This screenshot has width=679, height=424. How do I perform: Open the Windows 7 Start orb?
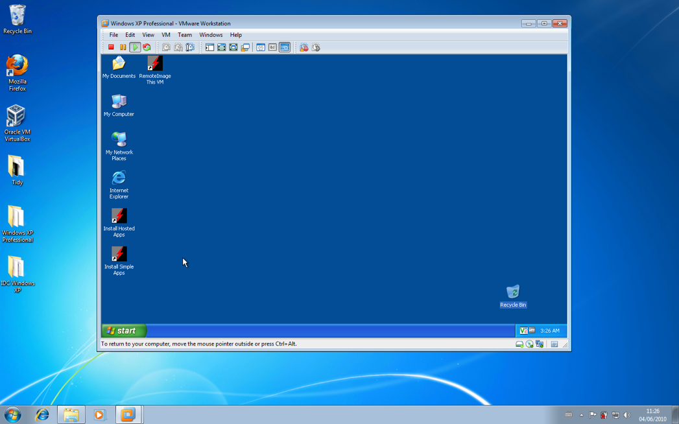[x=12, y=415]
